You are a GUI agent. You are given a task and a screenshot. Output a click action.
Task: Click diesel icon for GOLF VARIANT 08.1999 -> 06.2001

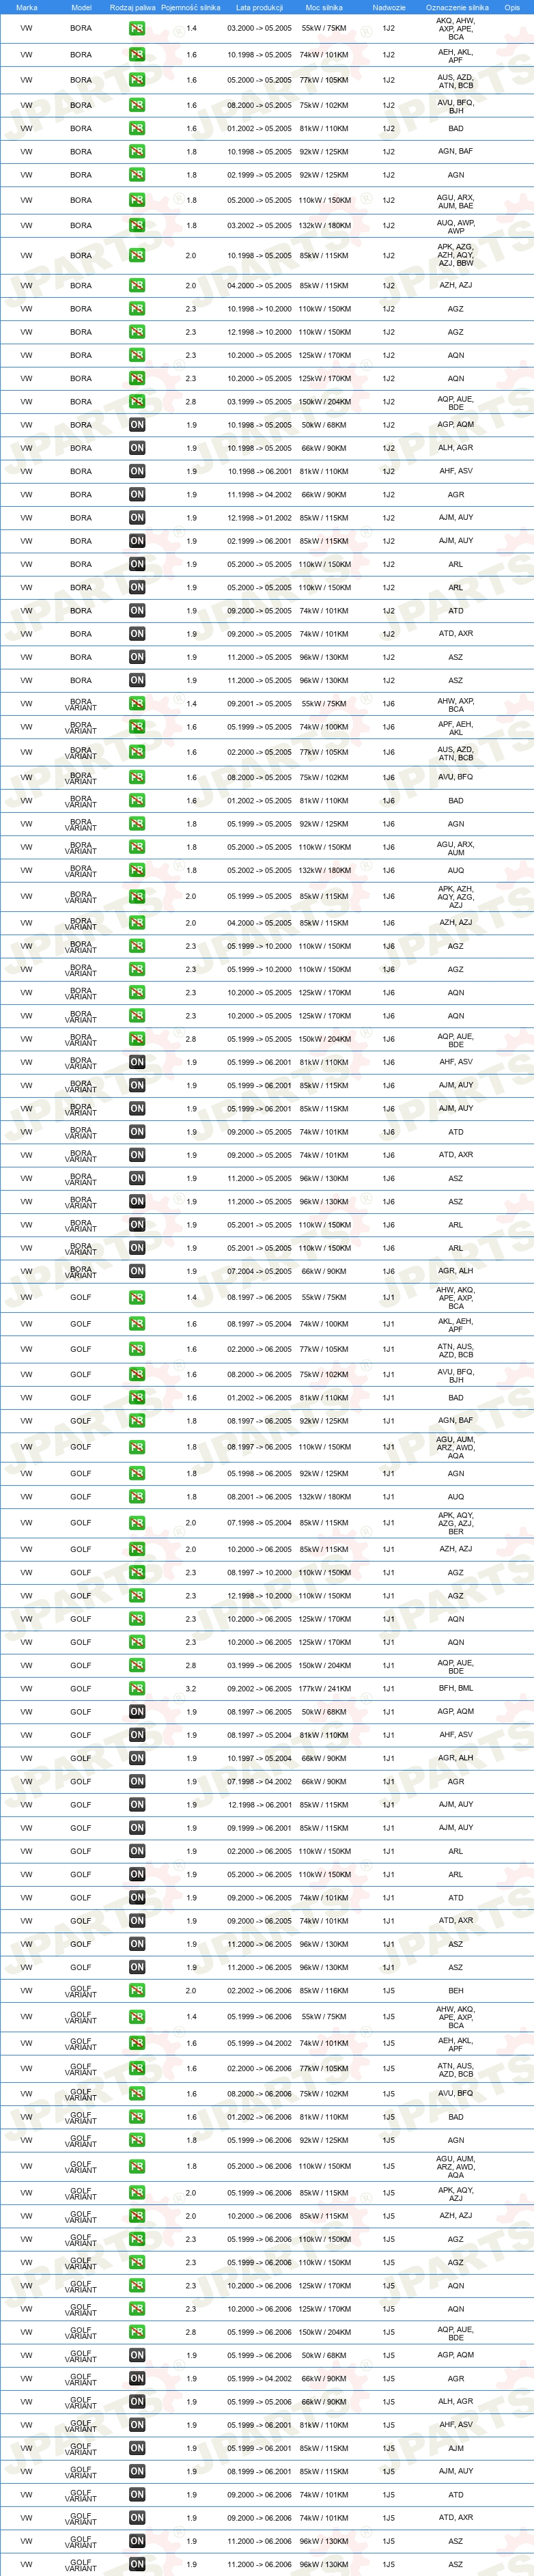[x=137, y=2471]
